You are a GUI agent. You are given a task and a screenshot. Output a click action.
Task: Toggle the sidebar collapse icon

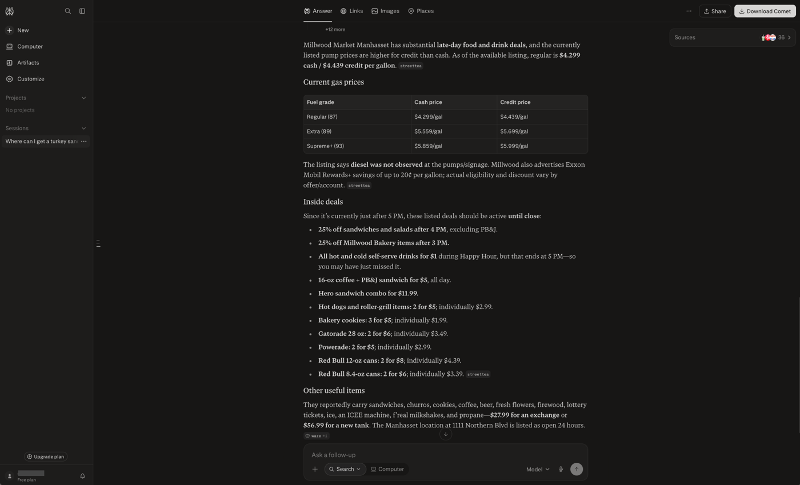pyautogui.click(x=82, y=11)
